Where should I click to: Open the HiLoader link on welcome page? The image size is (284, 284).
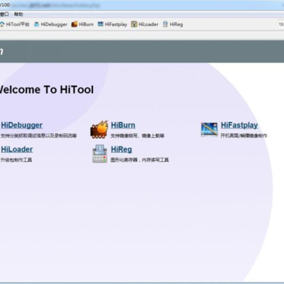coord(17,149)
